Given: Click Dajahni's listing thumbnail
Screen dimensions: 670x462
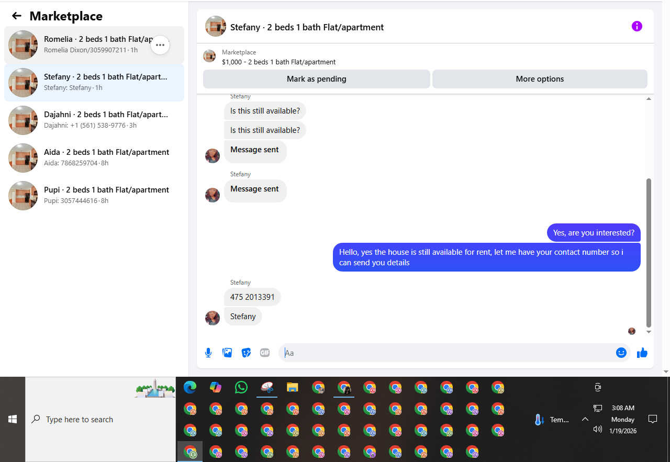Looking at the screenshot, I should (23, 120).
